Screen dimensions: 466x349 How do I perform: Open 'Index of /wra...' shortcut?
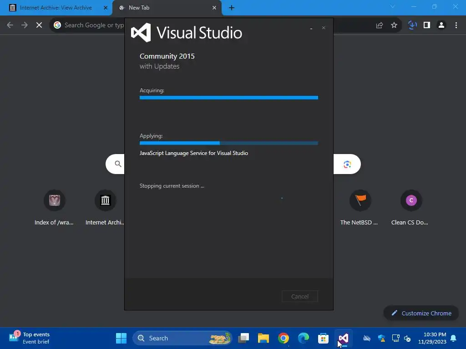[54, 208]
